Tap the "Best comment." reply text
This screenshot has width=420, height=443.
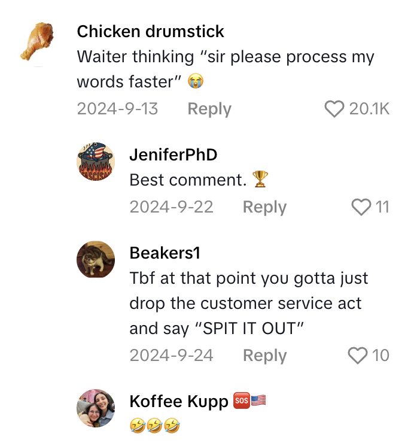(x=188, y=180)
